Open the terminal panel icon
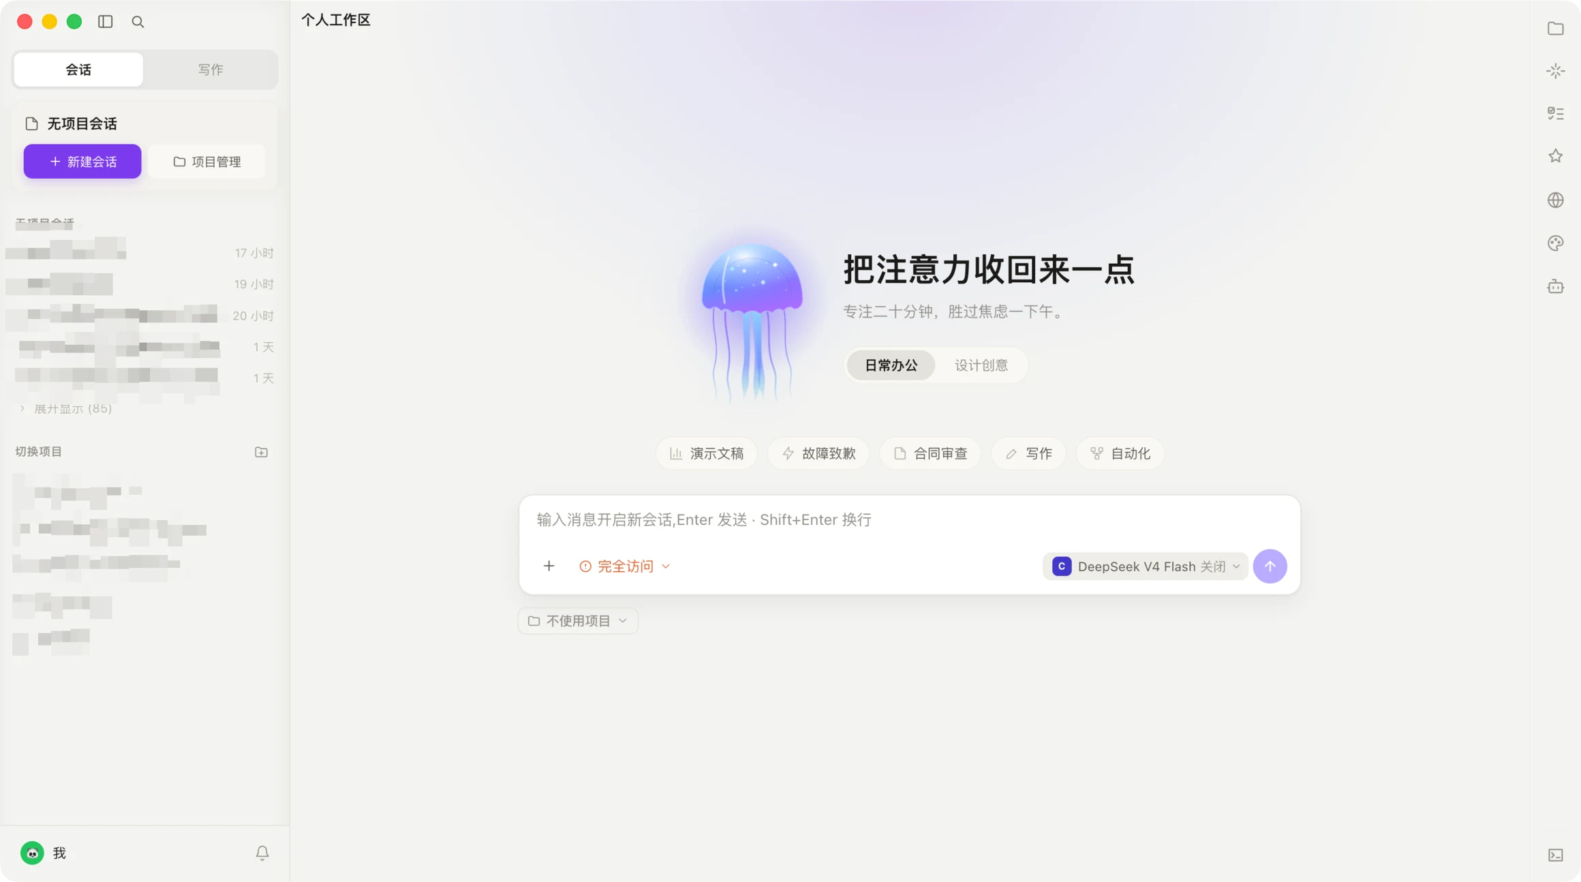Image resolution: width=1581 pixels, height=882 pixels. pyautogui.click(x=1555, y=855)
